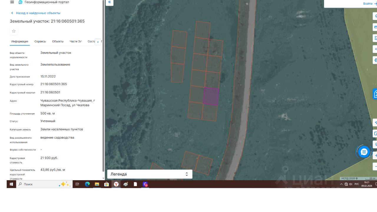Open File Explorer from the taskbar
Image resolution: width=377 pixels, height=212 pixels.
pyautogui.click(x=97, y=184)
